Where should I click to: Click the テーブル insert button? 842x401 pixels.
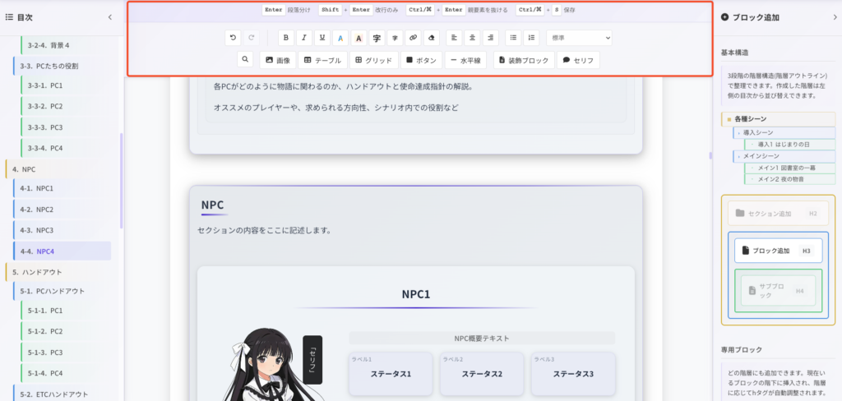pyautogui.click(x=321, y=60)
